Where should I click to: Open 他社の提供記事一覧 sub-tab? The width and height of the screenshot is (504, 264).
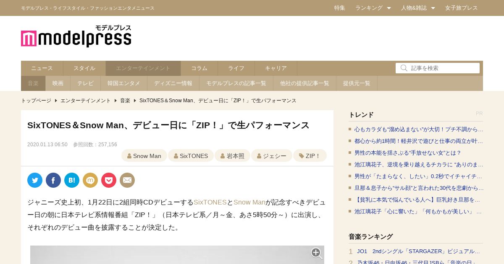(304, 83)
